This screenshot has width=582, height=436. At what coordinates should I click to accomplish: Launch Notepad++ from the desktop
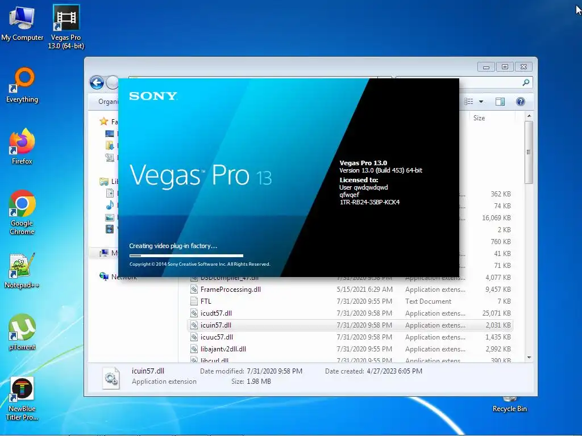coord(22,271)
